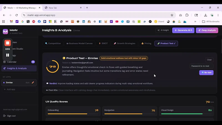222x125 pixels.
Task: Open browser profile avatar
Action: point(212,15)
